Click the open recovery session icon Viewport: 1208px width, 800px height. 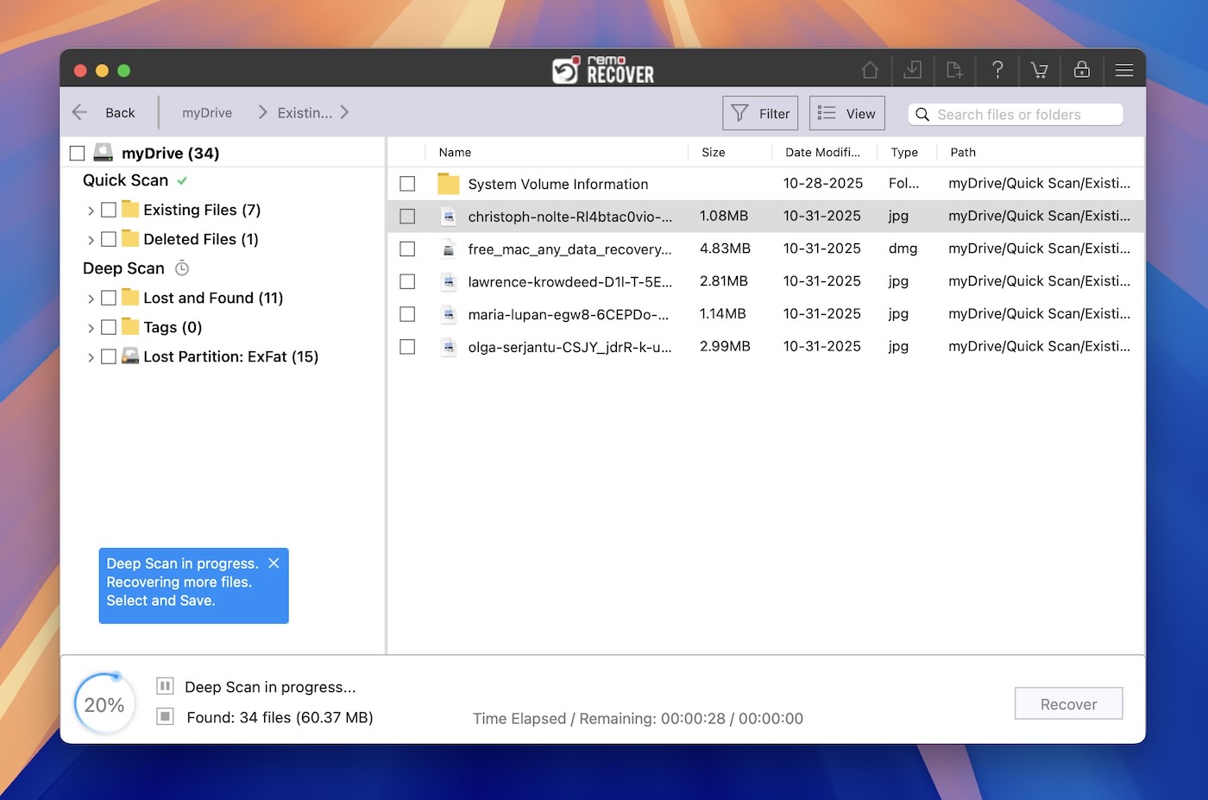pos(954,70)
